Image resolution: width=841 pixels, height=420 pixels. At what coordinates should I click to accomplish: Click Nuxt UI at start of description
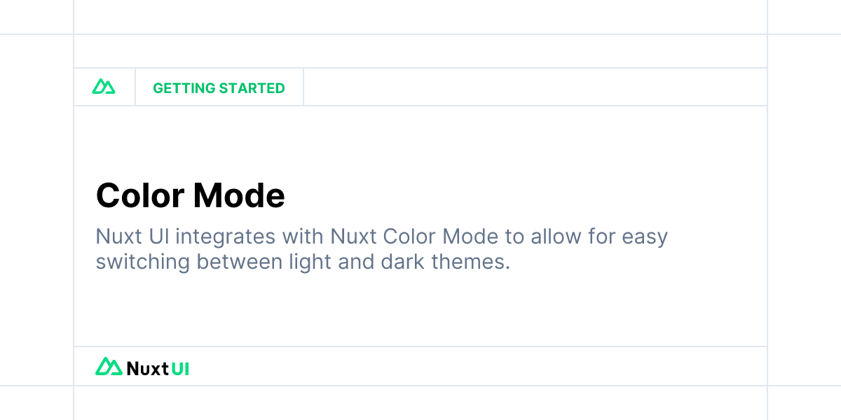pos(132,237)
